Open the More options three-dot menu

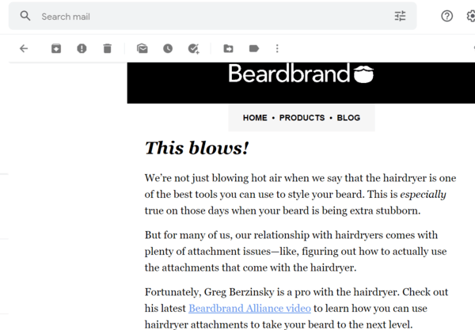[277, 48]
